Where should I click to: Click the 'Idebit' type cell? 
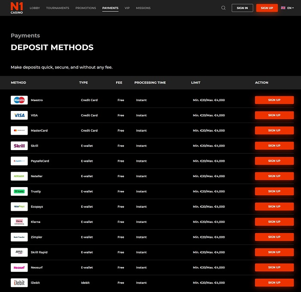pyautogui.click(x=85, y=283)
